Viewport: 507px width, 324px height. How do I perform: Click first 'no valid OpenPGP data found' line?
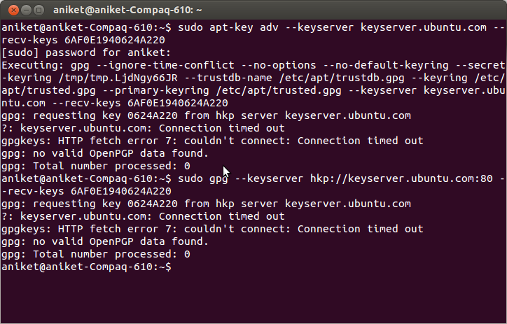(x=105, y=153)
